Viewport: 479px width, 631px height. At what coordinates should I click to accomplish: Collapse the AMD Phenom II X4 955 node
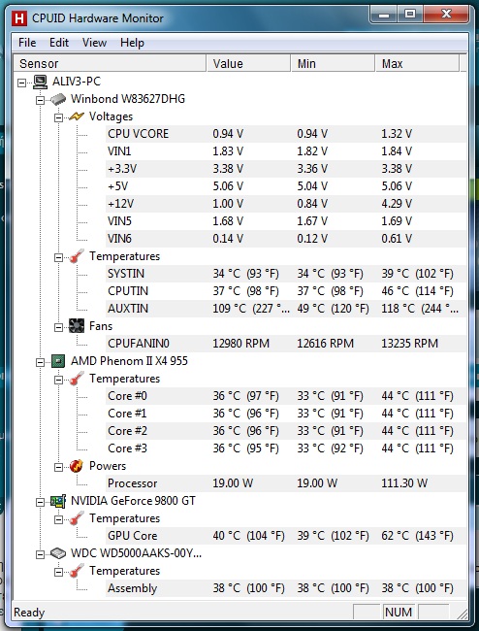click(x=40, y=362)
